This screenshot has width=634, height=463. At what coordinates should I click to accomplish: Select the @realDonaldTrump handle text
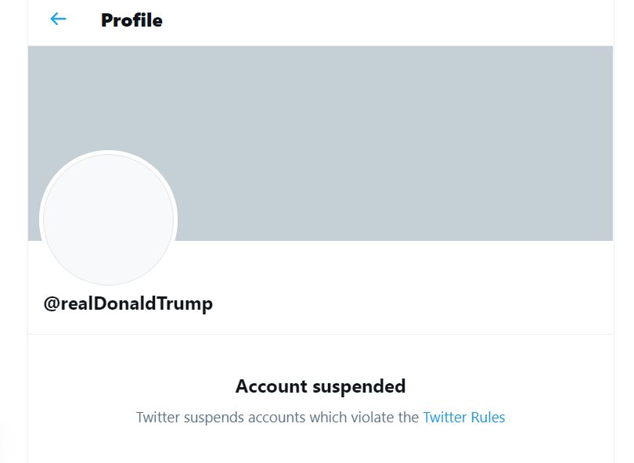point(128,303)
